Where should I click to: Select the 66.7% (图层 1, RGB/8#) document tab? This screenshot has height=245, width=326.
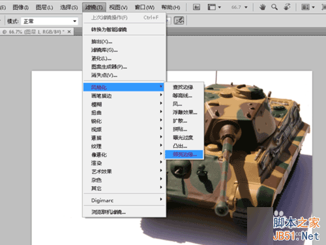point(37,32)
